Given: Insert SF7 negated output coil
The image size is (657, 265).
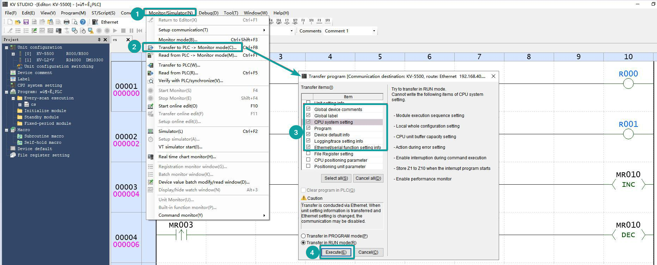Looking at the screenshot, I should [295, 21].
